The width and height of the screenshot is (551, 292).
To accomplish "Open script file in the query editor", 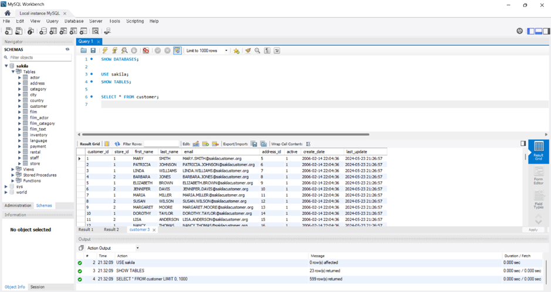I will click(84, 50).
